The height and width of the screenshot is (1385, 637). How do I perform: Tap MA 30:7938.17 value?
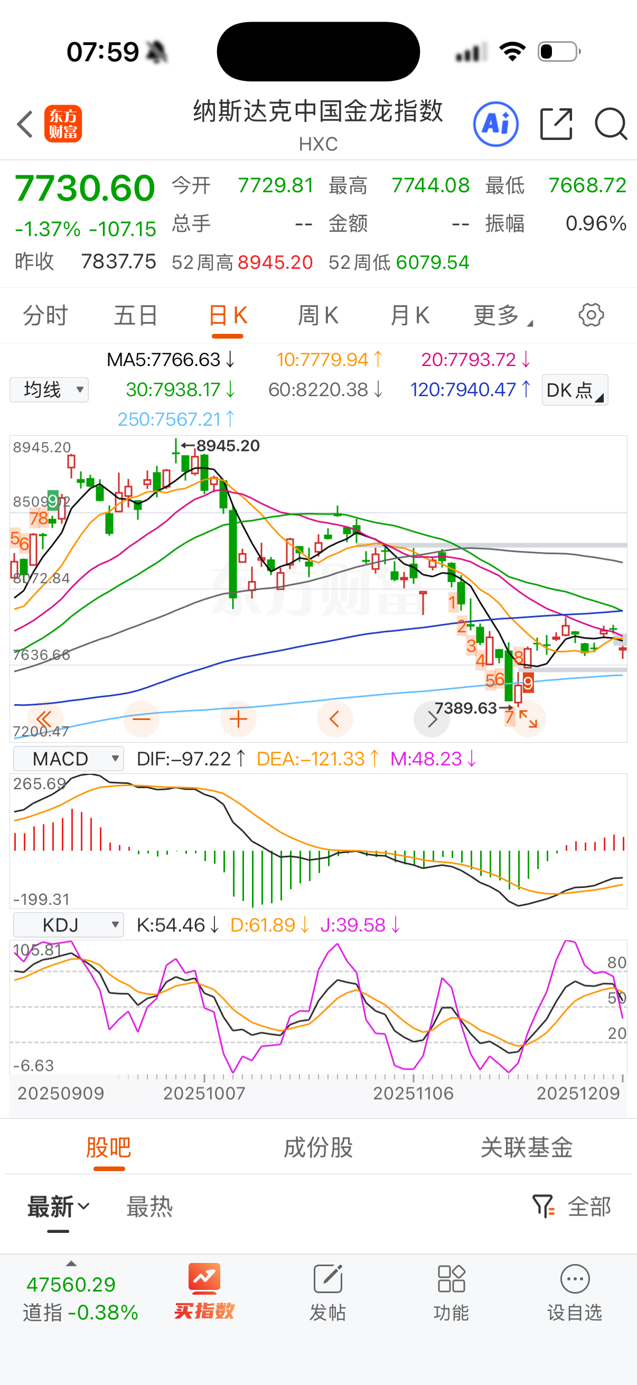[181, 389]
